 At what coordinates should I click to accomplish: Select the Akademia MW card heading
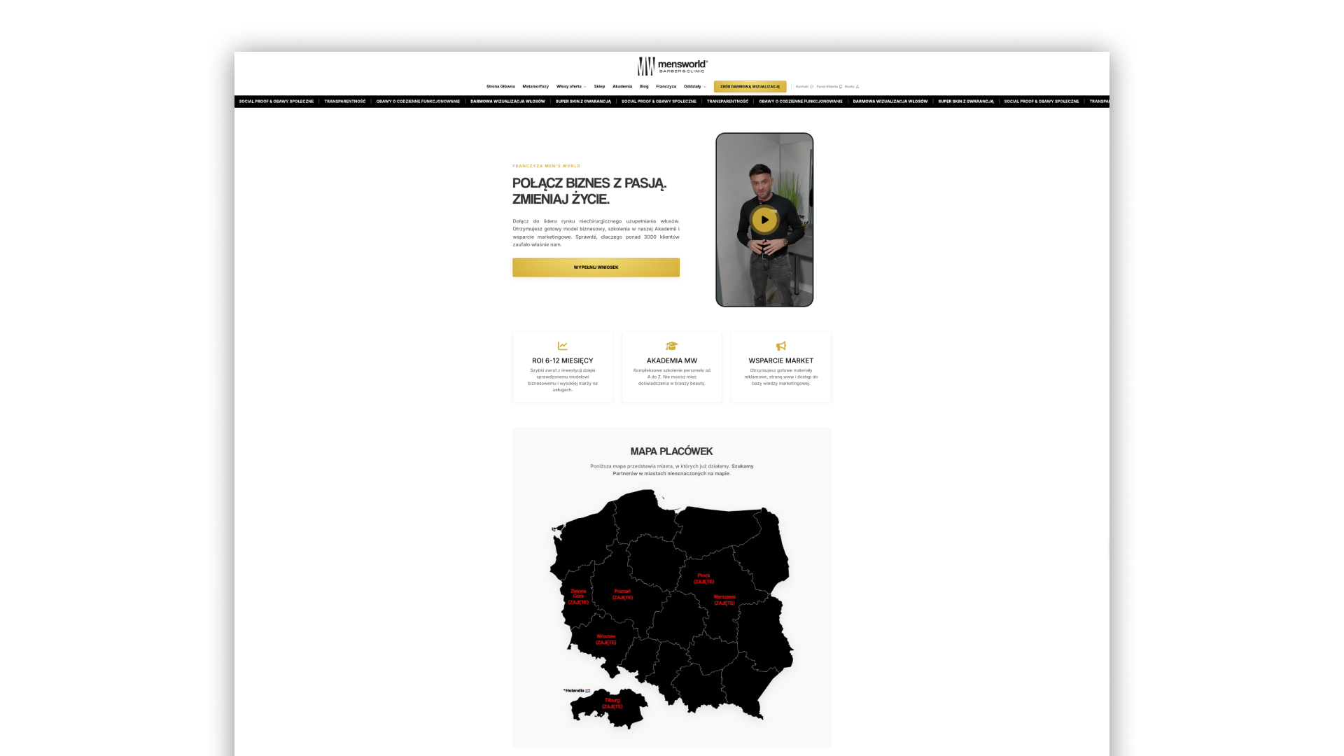coord(672,360)
